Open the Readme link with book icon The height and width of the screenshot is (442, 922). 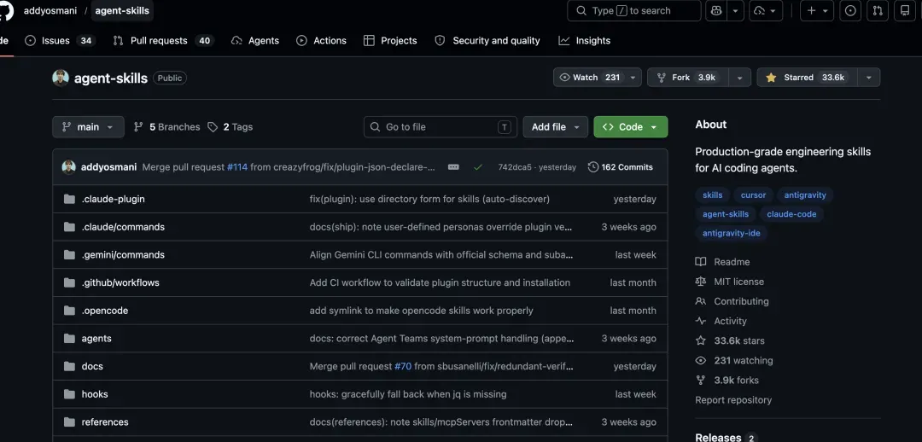(723, 262)
